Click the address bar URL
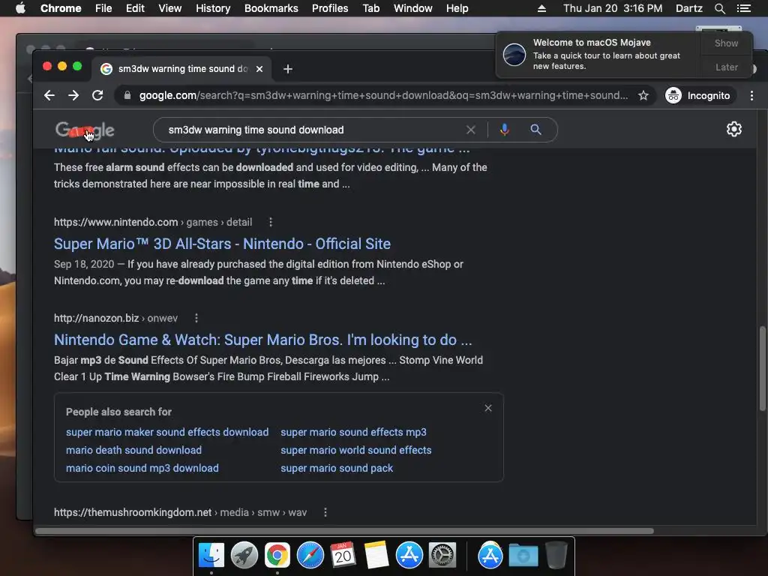The height and width of the screenshot is (576, 768). [x=383, y=95]
